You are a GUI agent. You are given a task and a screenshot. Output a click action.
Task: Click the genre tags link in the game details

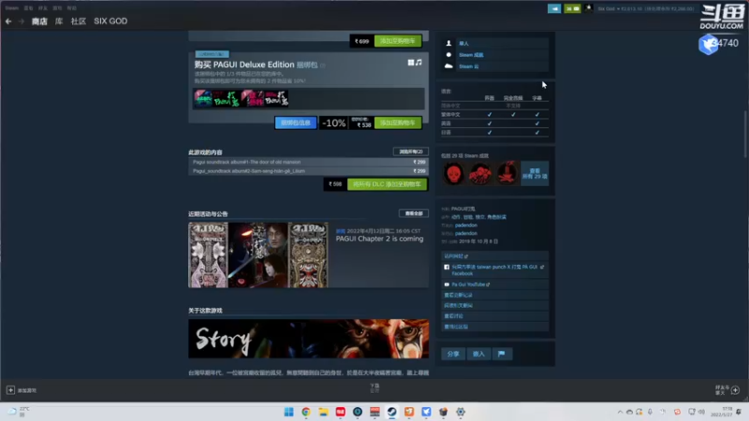coord(479,217)
